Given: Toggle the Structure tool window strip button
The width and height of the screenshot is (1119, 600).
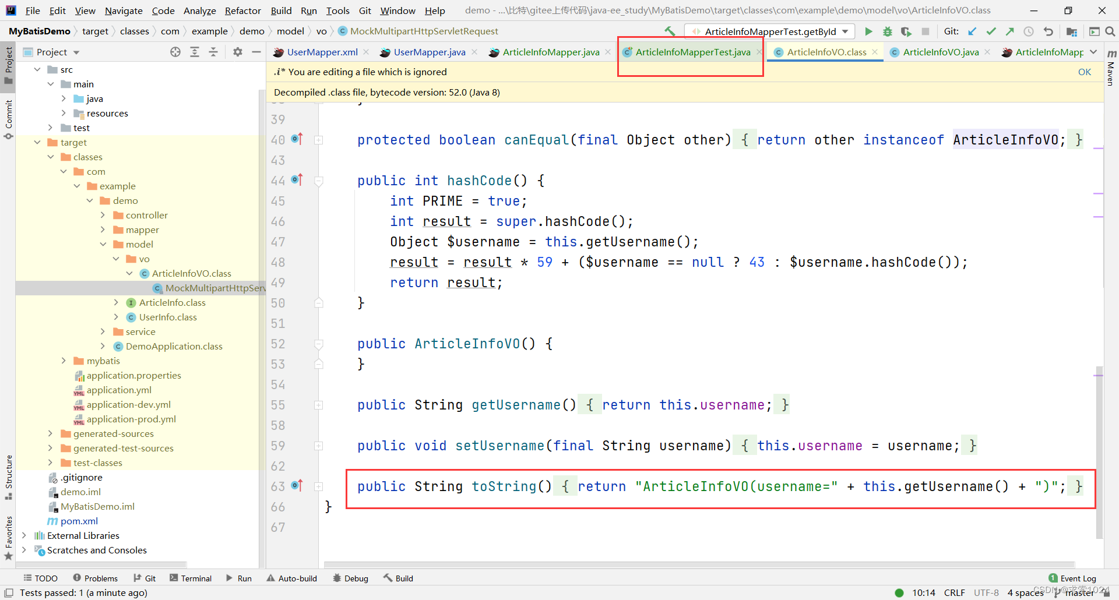Looking at the screenshot, I should (8, 477).
